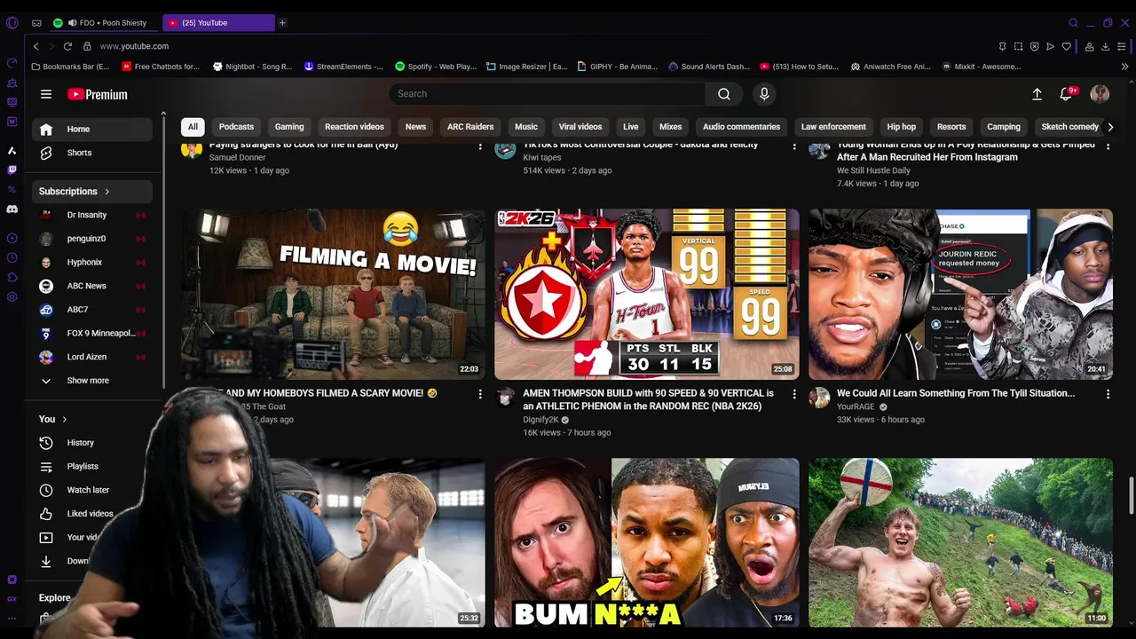Show hidden bookmarks with double chevron
1136x639 pixels.
click(x=1124, y=67)
